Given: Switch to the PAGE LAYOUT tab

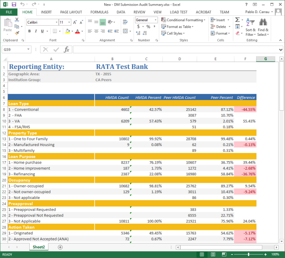Looking at the screenshot, I should pos(71,12).
